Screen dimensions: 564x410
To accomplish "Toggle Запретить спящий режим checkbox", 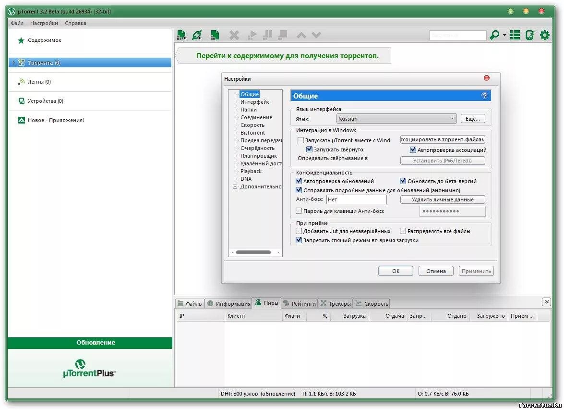I will 299,240.
